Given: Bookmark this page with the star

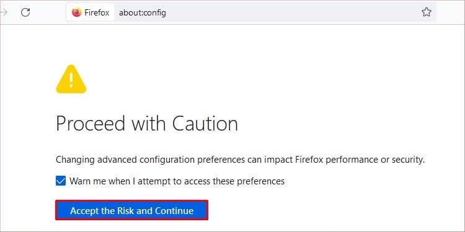Looking at the screenshot, I should (427, 12).
